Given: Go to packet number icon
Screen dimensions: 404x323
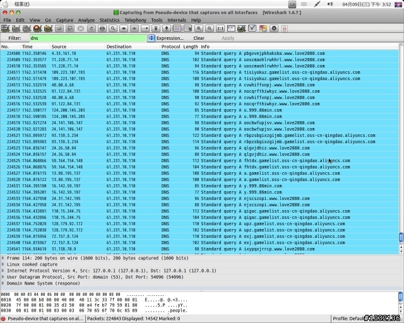Looking at the screenshot, I should pos(145,28).
